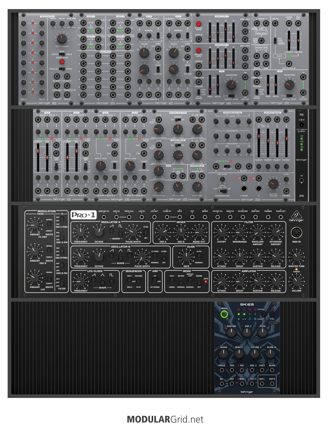Push Envelope 1 MANUAL GATE button
This screenshot has height=427, width=331.
coord(199,24)
